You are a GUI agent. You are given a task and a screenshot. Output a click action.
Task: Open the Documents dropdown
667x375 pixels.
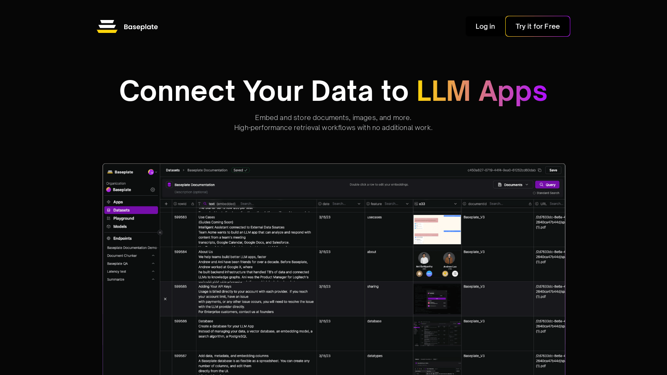point(513,185)
